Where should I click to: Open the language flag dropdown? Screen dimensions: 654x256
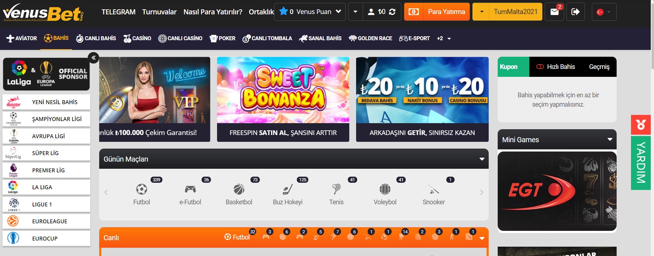604,12
